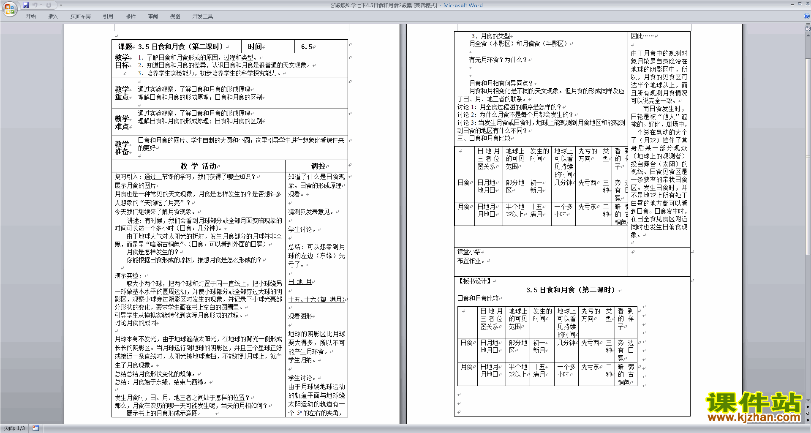
Task: Click the 学生归纳。 line
Action: tap(302, 360)
